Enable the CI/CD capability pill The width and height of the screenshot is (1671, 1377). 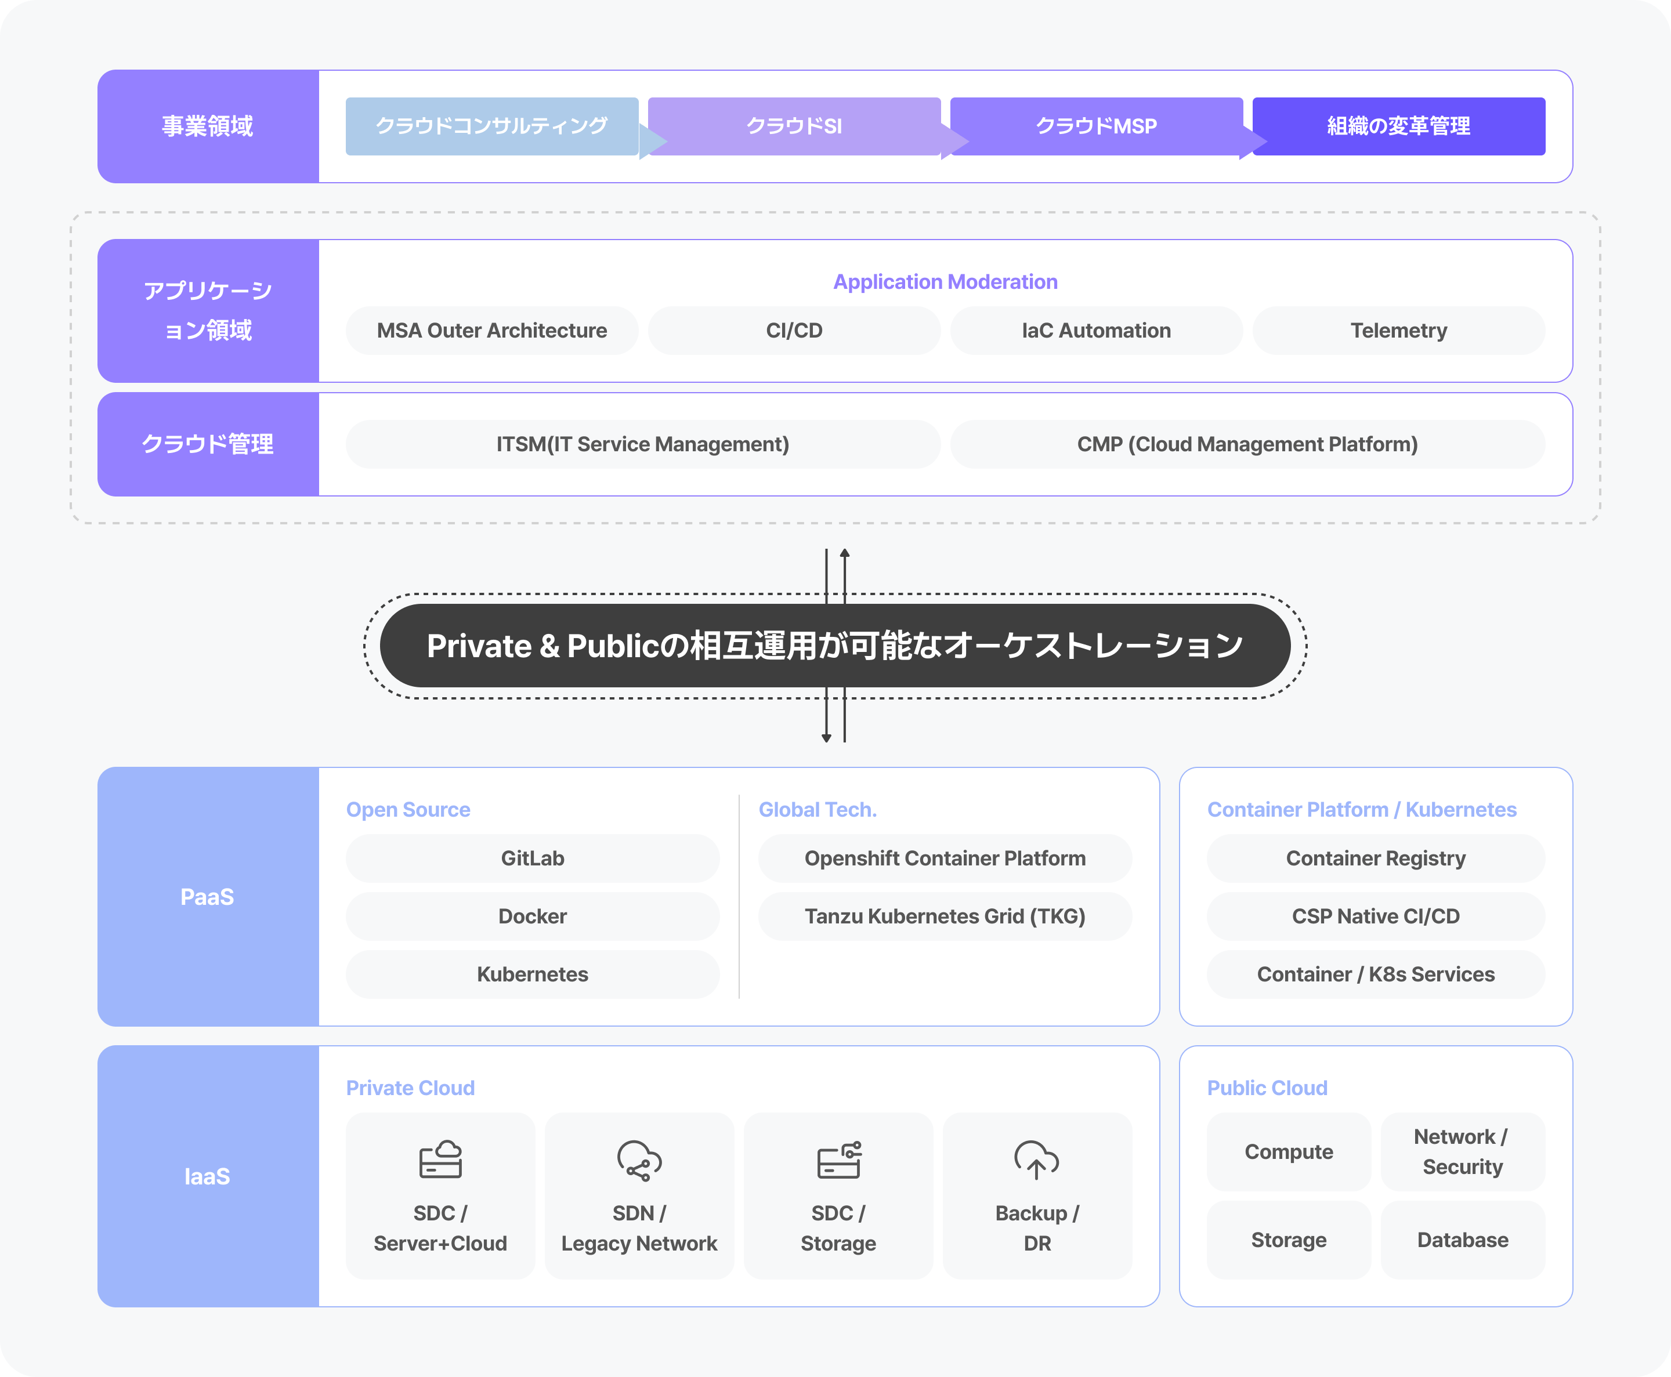[x=794, y=331]
